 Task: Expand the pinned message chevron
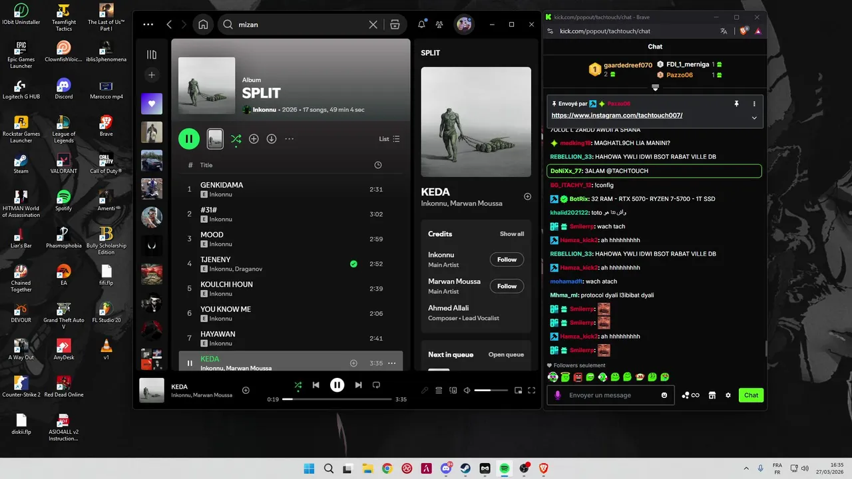click(x=754, y=118)
